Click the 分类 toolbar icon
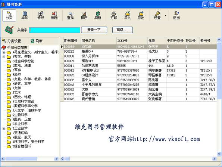The image size is (222, 167). [9, 15]
